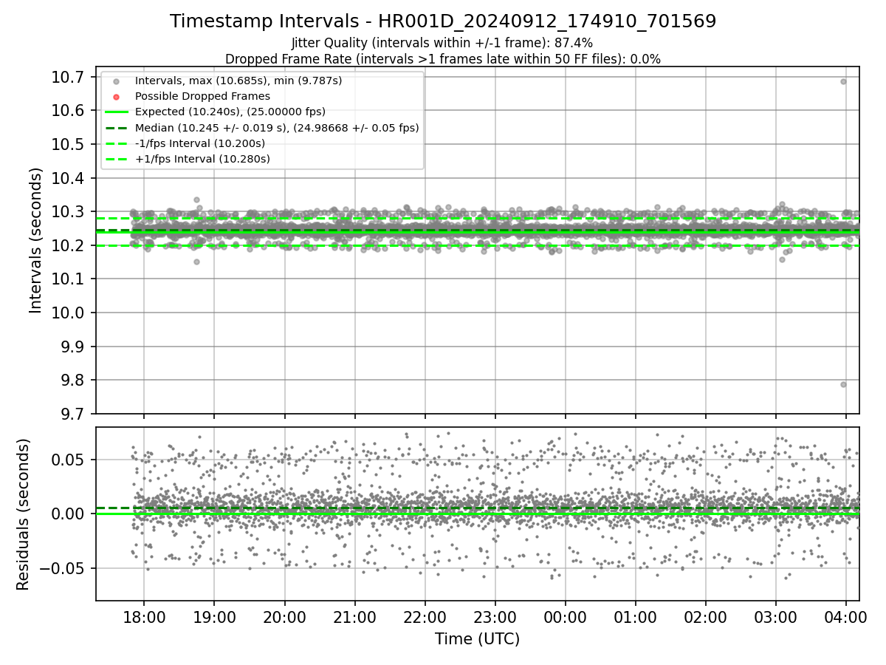This screenshot has height=665, width=886.
Task: Click the 'Residuals (seconds)' y-axis label
Action: [x=24, y=514]
